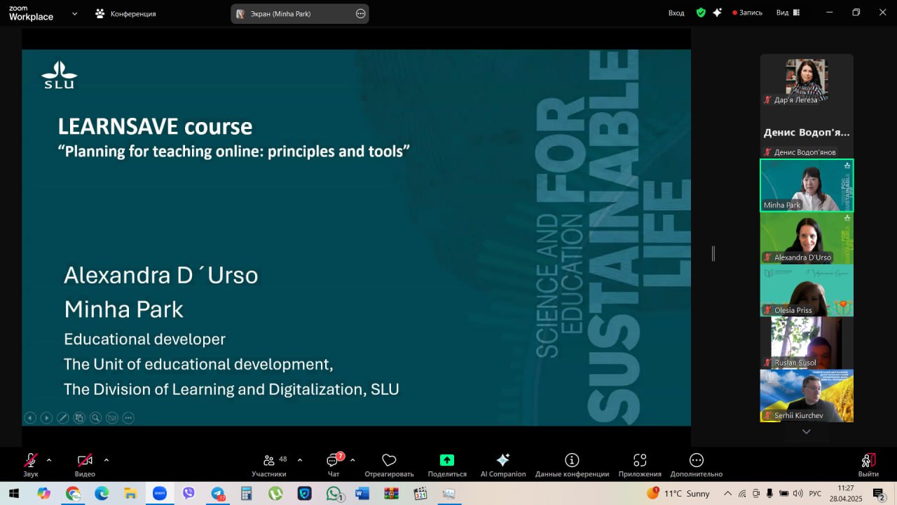The image size is (897, 505).
Task: Select Ruslan Susol video thumbnail
Action: [x=807, y=343]
